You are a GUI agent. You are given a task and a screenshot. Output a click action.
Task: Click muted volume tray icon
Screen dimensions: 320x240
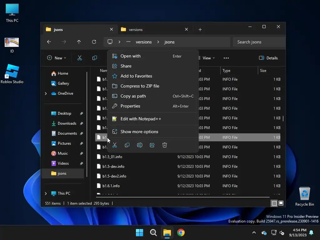(282, 232)
